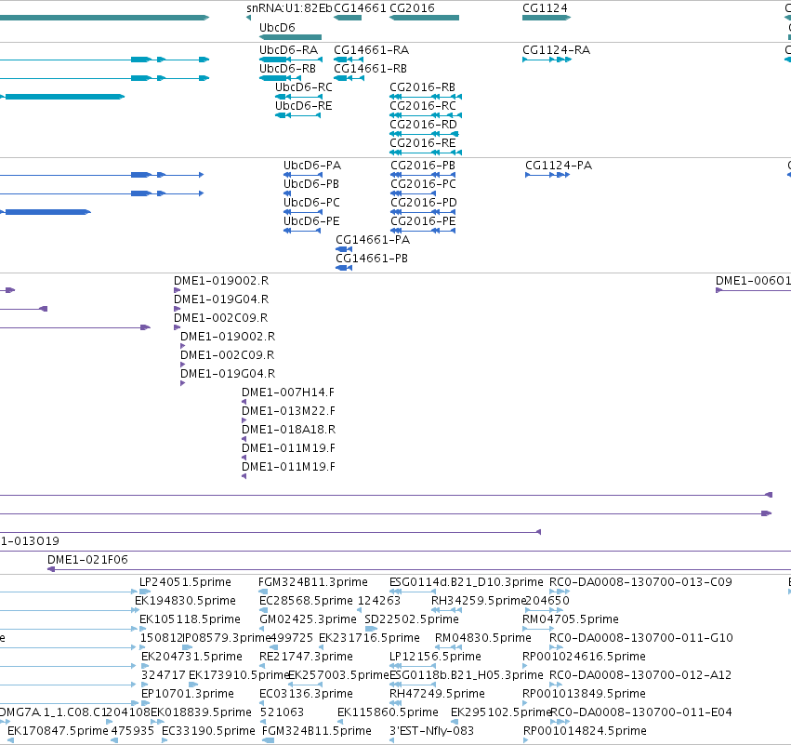
Task: Select the UbcD6-RC transcript label
Action: pyautogui.click(x=304, y=87)
